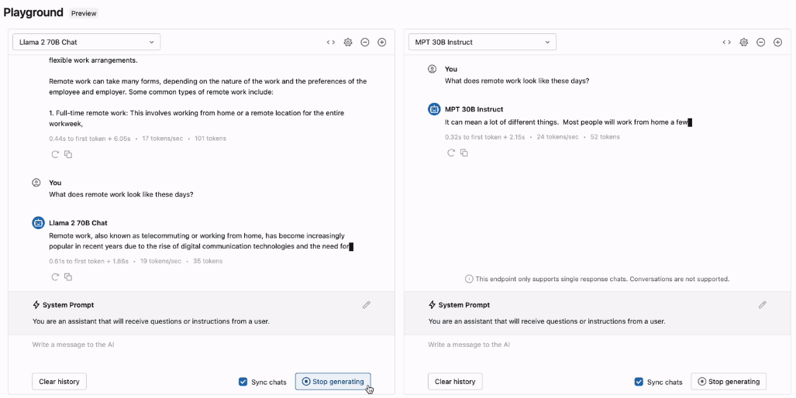Remove the Llama 2 70B Chat panel
Viewport: 796px width, 398px height.
coord(365,42)
